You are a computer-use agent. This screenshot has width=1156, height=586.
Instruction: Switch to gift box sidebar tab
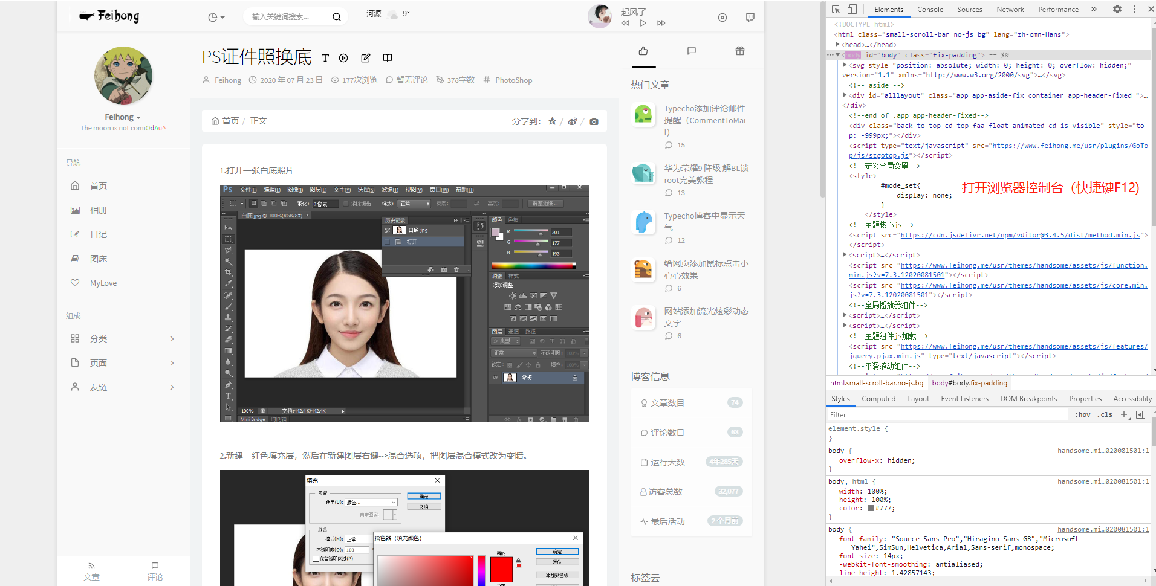pos(740,51)
